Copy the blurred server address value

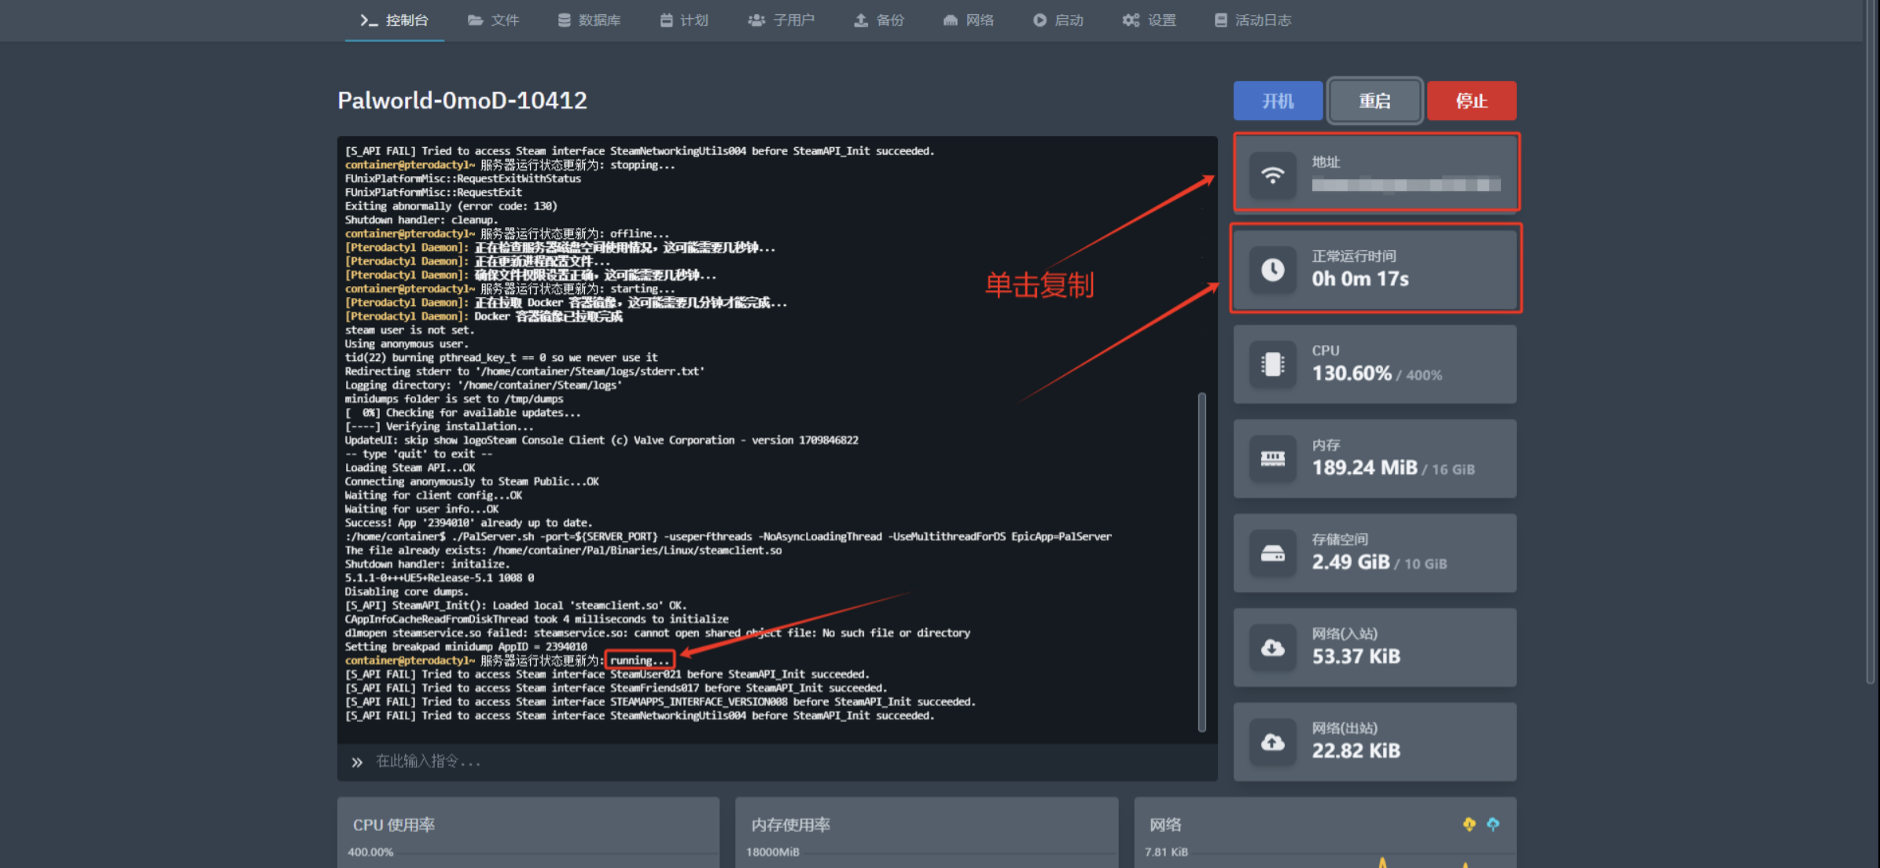click(1406, 186)
